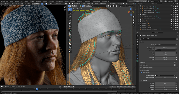Uncheck the exclude checkbox for TShirt001 collection

click(x=171, y=24)
